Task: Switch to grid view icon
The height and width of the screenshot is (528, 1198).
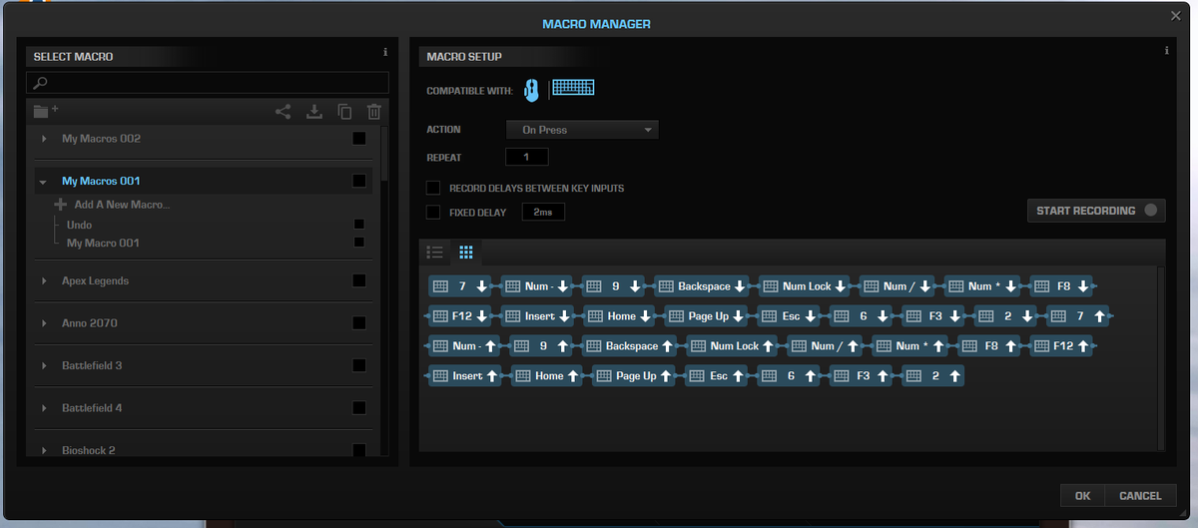Action: click(x=466, y=252)
